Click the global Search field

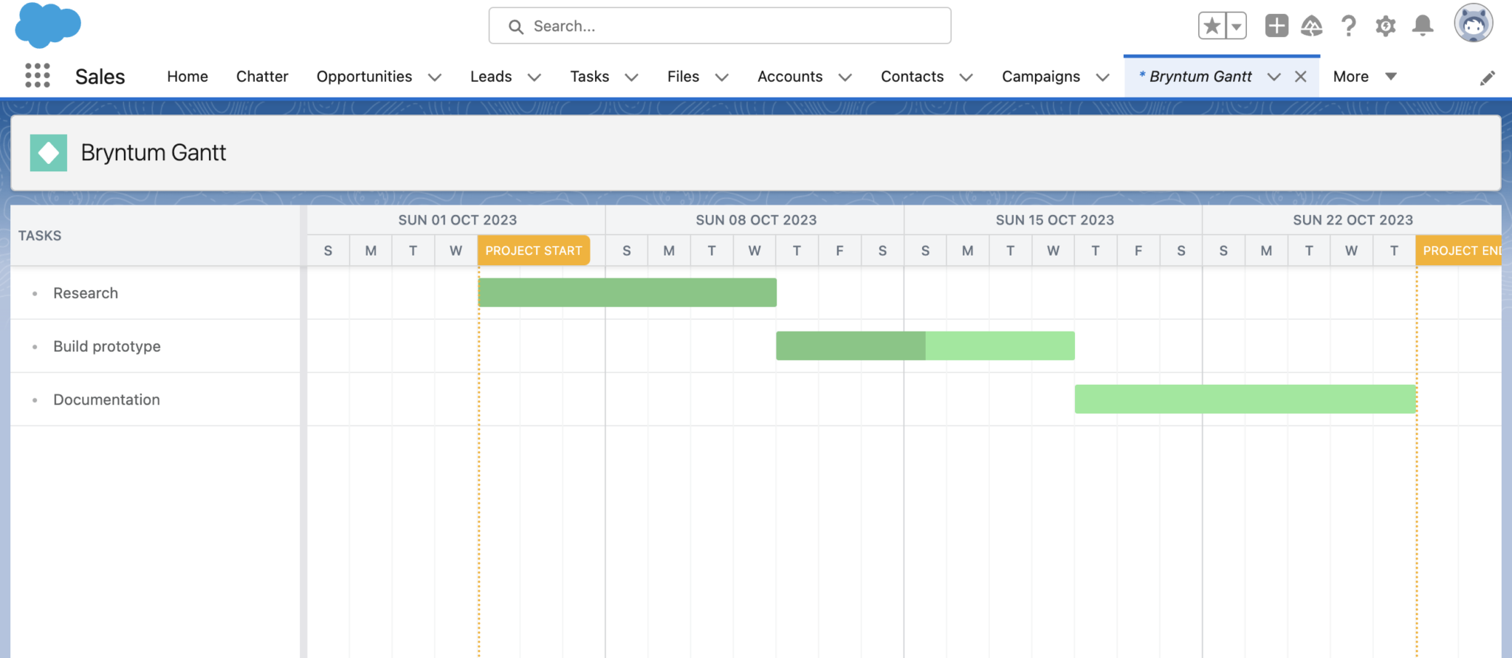click(x=720, y=26)
